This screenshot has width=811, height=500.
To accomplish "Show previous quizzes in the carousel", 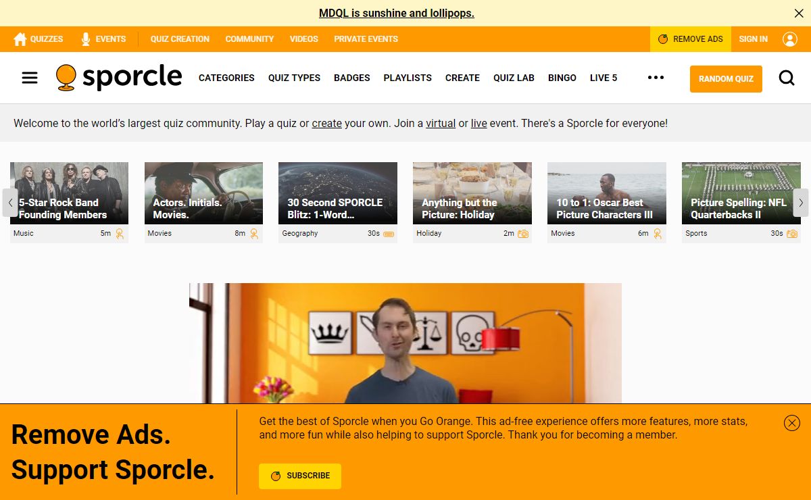I will click(10, 203).
